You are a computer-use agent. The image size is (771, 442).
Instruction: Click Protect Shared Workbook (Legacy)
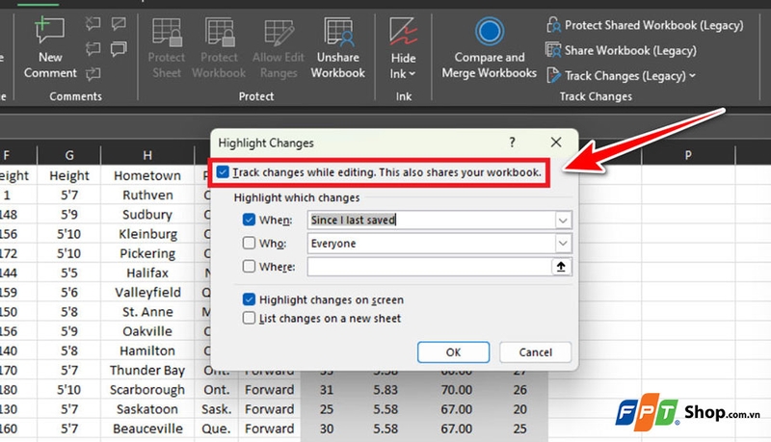pyautogui.click(x=645, y=25)
